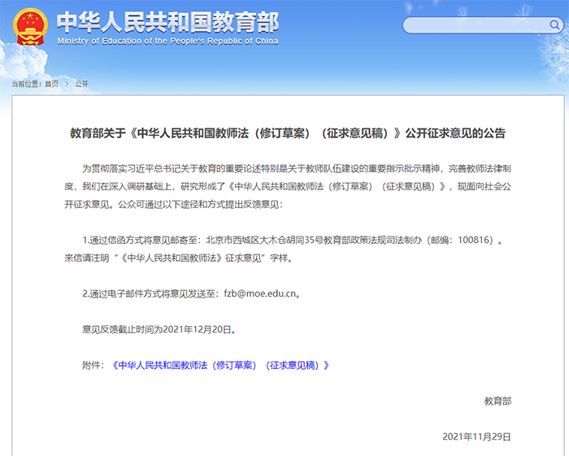Click the line starting 2.通过电子邮件方式
This screenshot has width=569, height=456.
[x=191, y=293]
